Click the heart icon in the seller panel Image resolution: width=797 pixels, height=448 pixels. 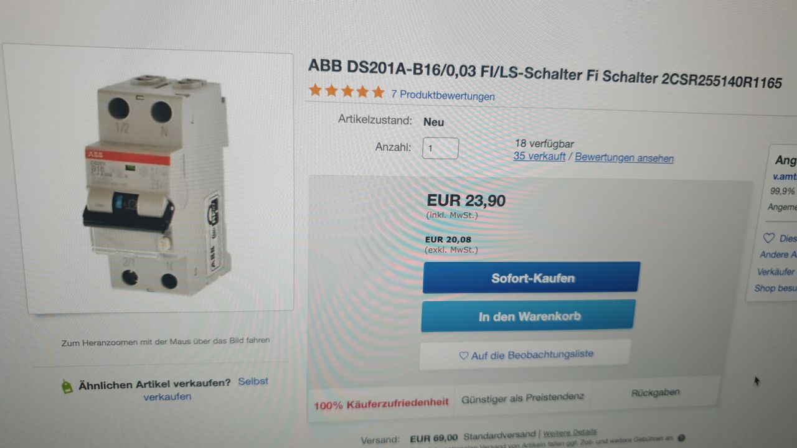click(769, 238)
